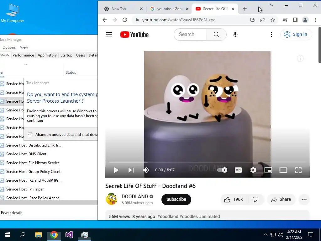The width and height of the screenshot is (321, 241).
Task: Bookmark this page with star
Action: (273, 20)
